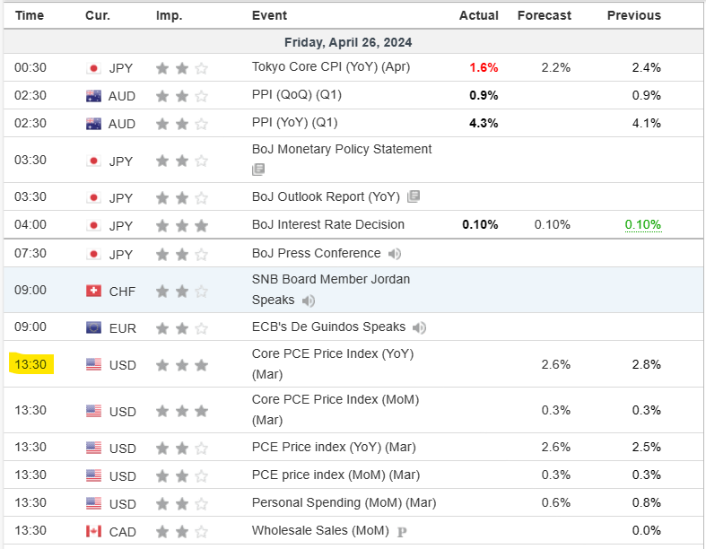The height and width of the screenshot is (549, 706).
Task: Click the Canadian flag in CAD row
Action: tap(93, 532)
